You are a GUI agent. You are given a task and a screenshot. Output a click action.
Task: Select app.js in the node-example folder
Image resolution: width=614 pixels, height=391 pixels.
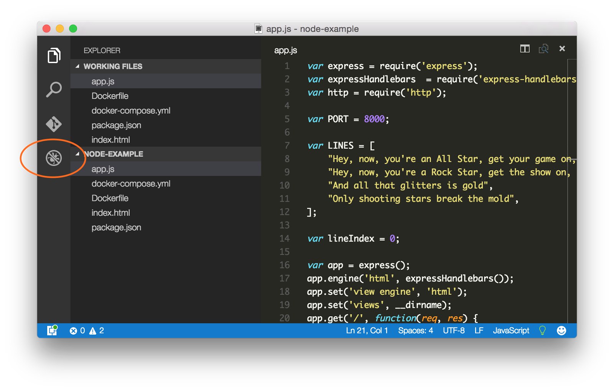click(166, 169)
